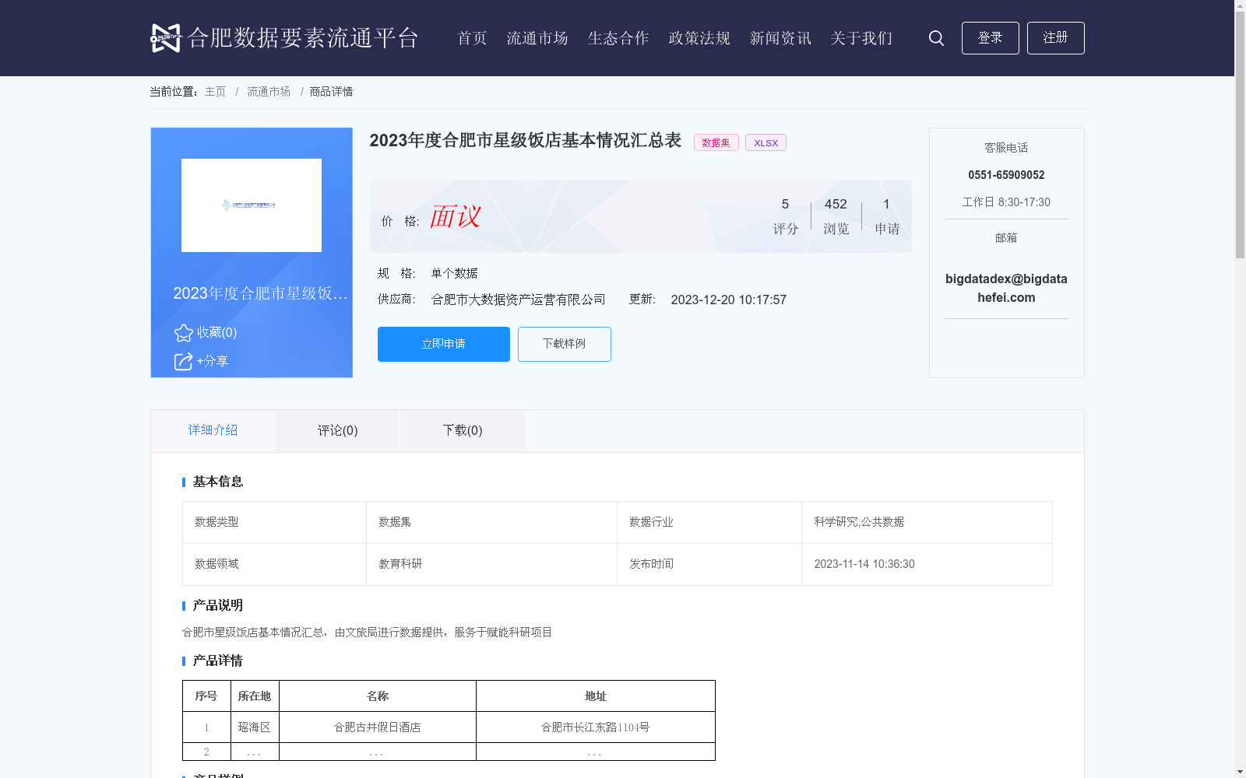Click the scrollbar up arrow
1246x778 pixels.
1240,5
